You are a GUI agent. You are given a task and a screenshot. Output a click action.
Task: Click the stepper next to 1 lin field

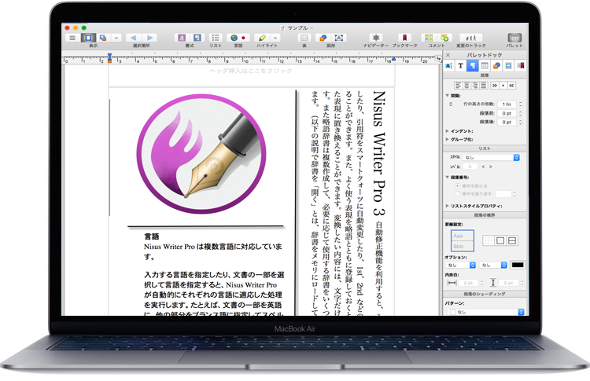521,104
